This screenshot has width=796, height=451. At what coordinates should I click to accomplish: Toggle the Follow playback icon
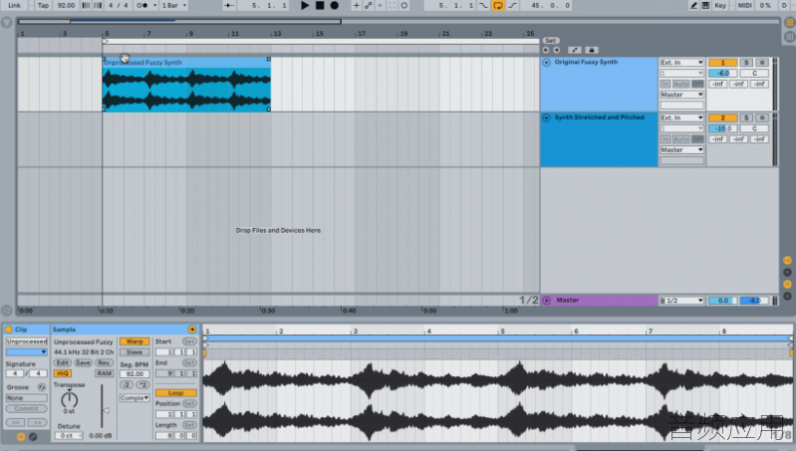(229, 6)
